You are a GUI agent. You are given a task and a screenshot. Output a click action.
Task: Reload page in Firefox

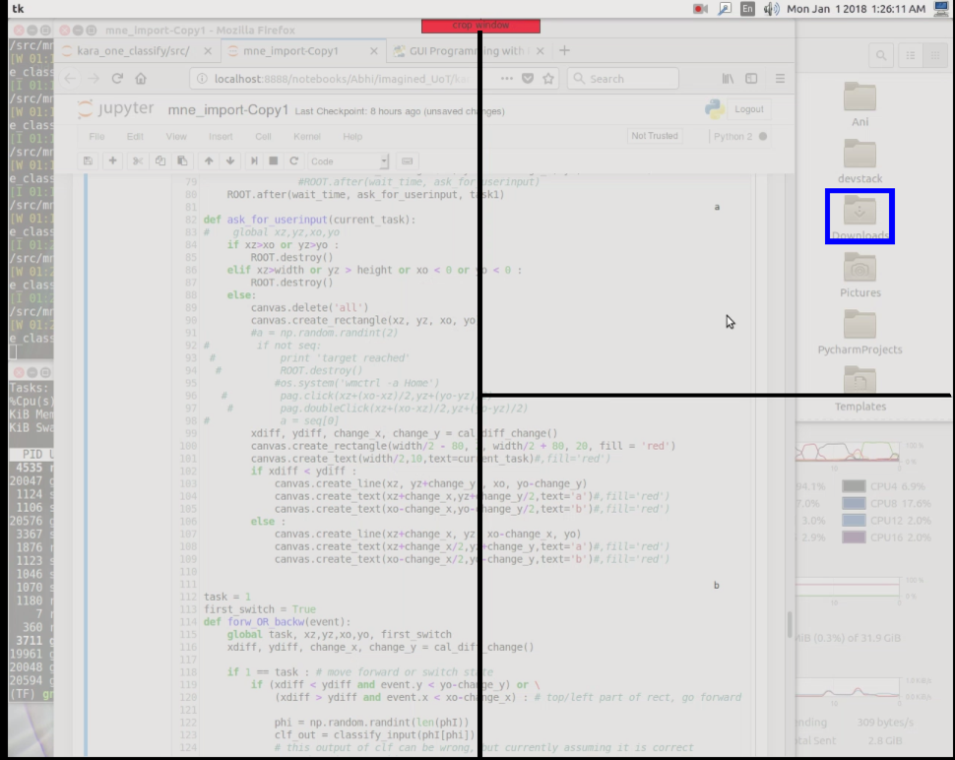pyautogui.click(x=117, y=79)
